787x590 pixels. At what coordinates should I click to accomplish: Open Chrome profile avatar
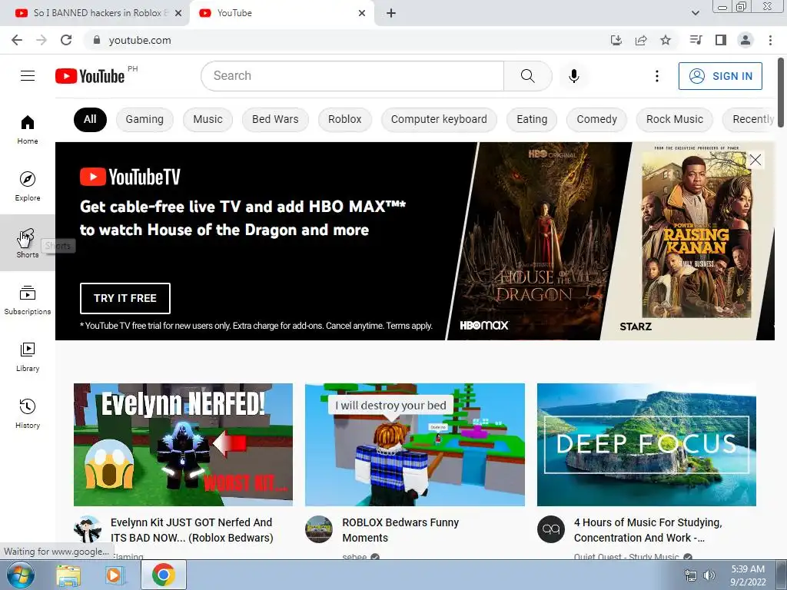[745, 40]
